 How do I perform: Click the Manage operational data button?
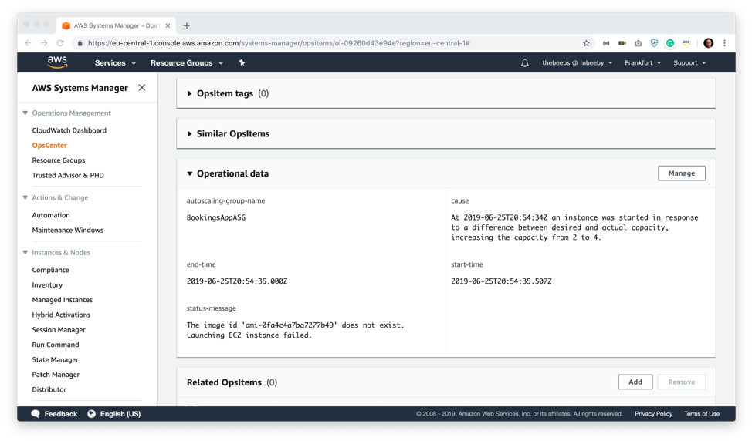pos(681,173)
